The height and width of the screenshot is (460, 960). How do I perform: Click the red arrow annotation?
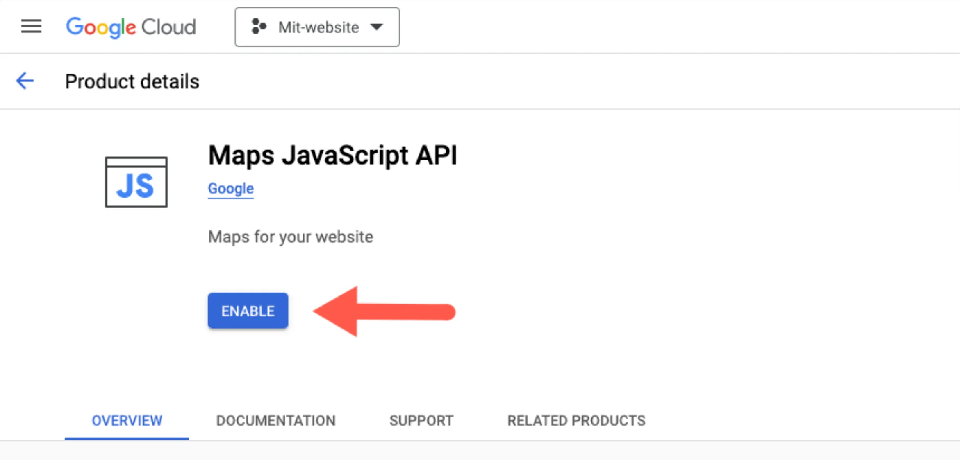(x=383, y=312)
